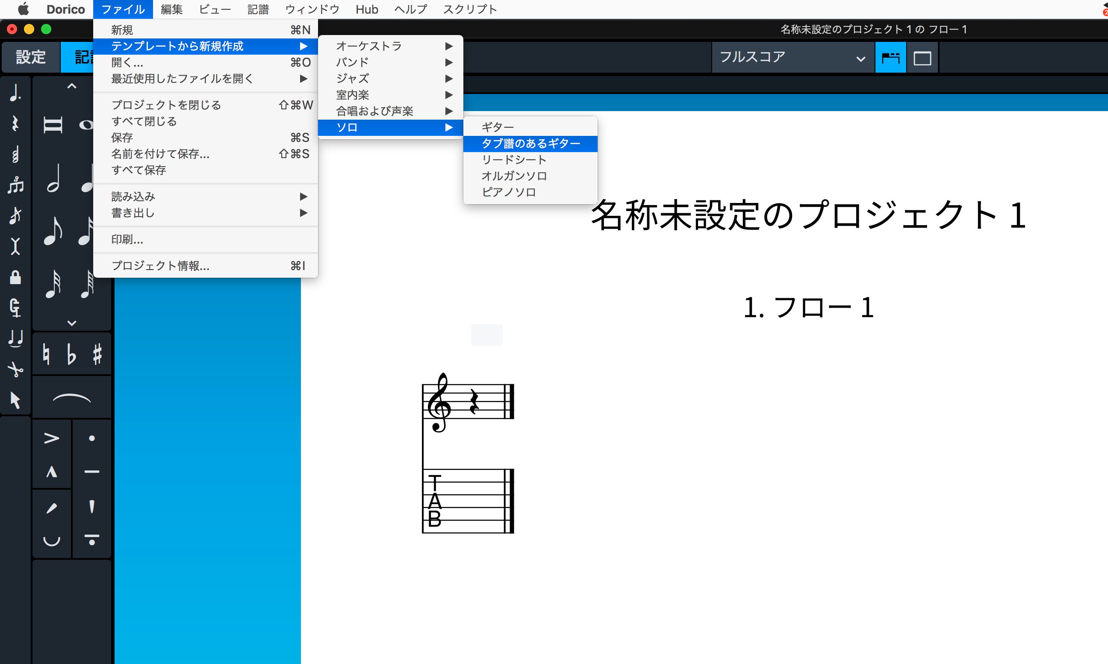Viewport: 1108px width, 664px height.
Task: Expand the 書き出し submenu
Action: [206, 213]
